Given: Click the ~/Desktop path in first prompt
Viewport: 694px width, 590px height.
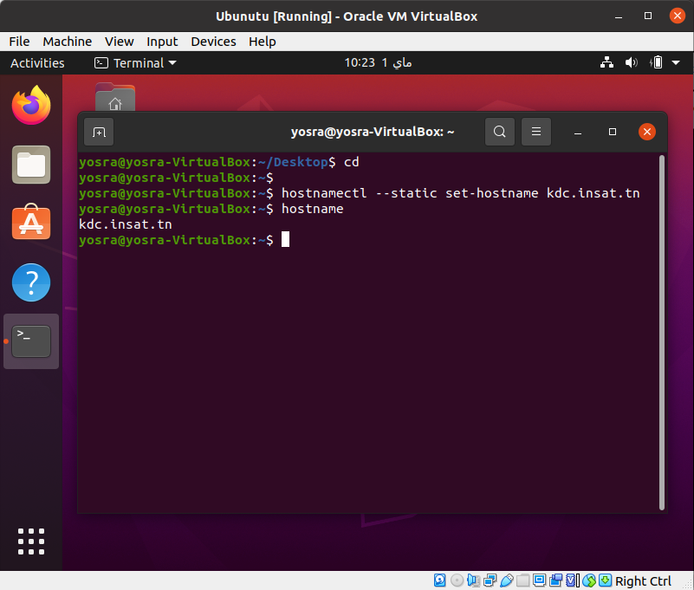Looking at the screenshot, I should [x=293, y=162].
